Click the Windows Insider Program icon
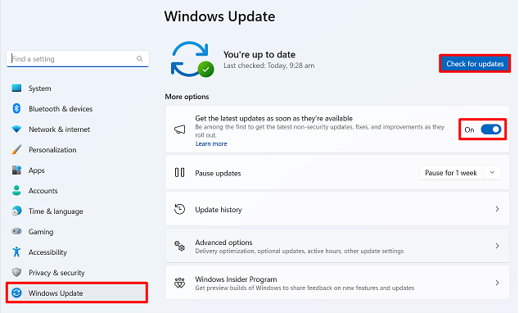Viewport: 519px width, 313px height. click(180, 283)
